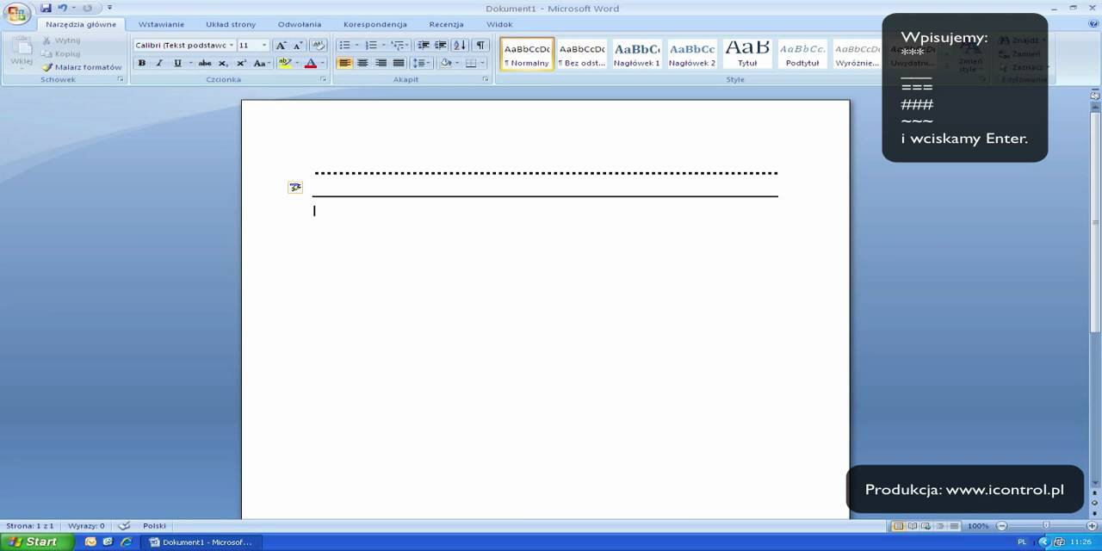Open the Recenzja tab
This screenshot has width=1102, height=551.
pos(446,24)
